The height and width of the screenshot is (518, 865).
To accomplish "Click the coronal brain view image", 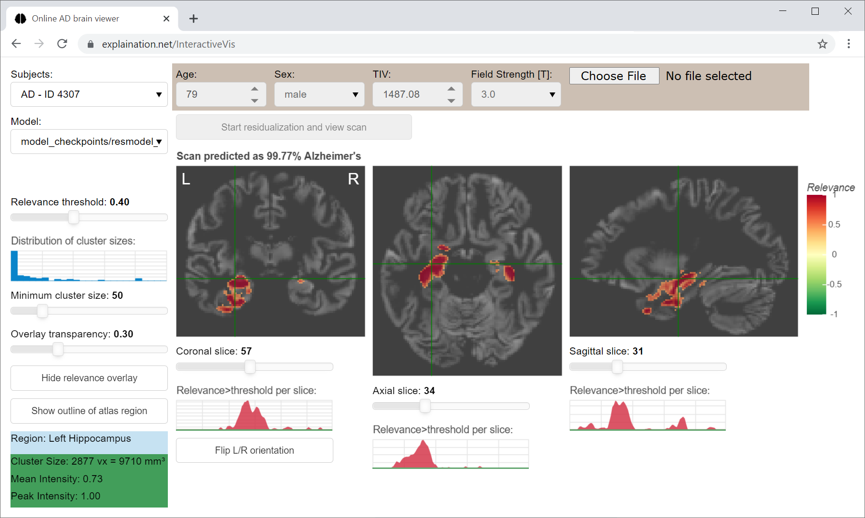I will (x=271, y=251).
